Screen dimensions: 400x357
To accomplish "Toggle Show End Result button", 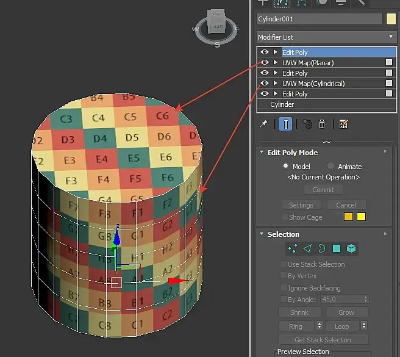I will tap(285, 124).
